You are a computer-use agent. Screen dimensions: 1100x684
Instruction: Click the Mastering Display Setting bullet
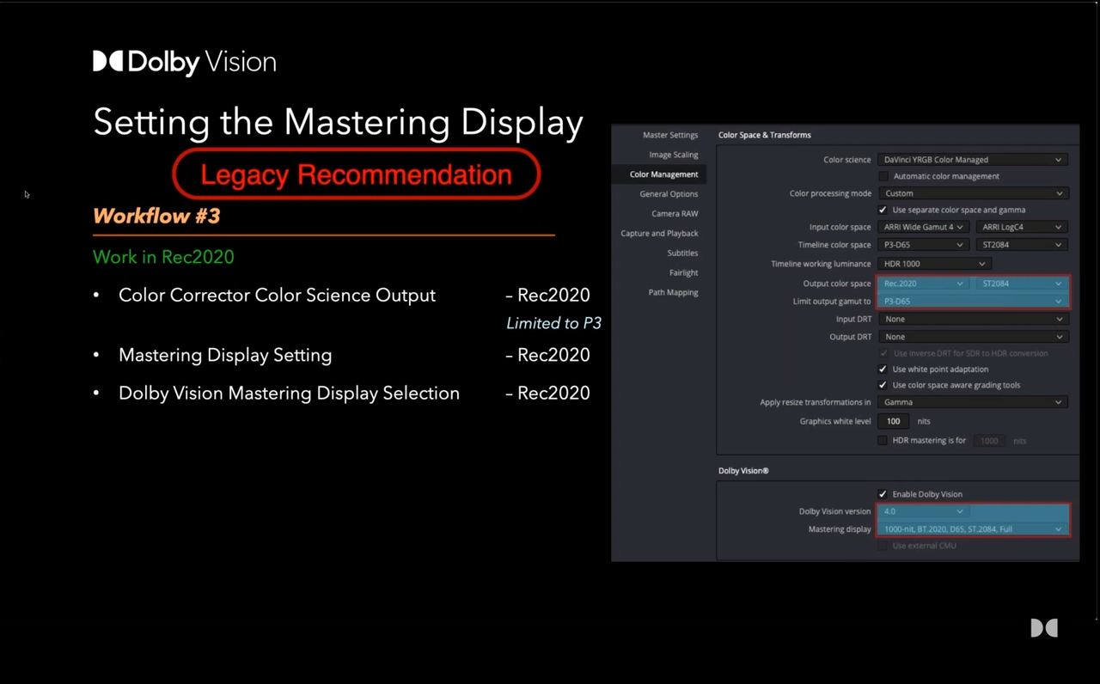click(225, 355)
